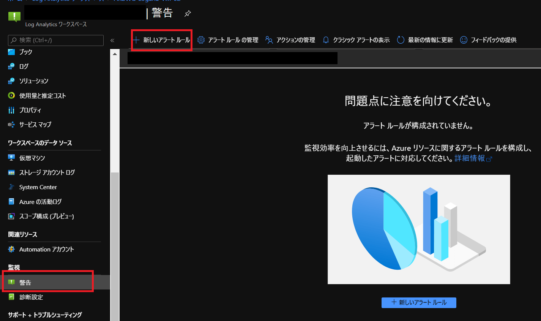This screenshot has height=321, width=541.
Task: Click the サービス マップ icon
Action: [x=11, y=124]
